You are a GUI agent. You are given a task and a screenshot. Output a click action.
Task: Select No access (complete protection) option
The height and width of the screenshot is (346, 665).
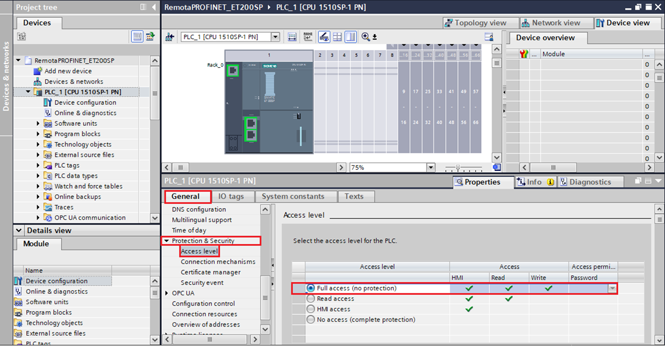coord(311,320)
